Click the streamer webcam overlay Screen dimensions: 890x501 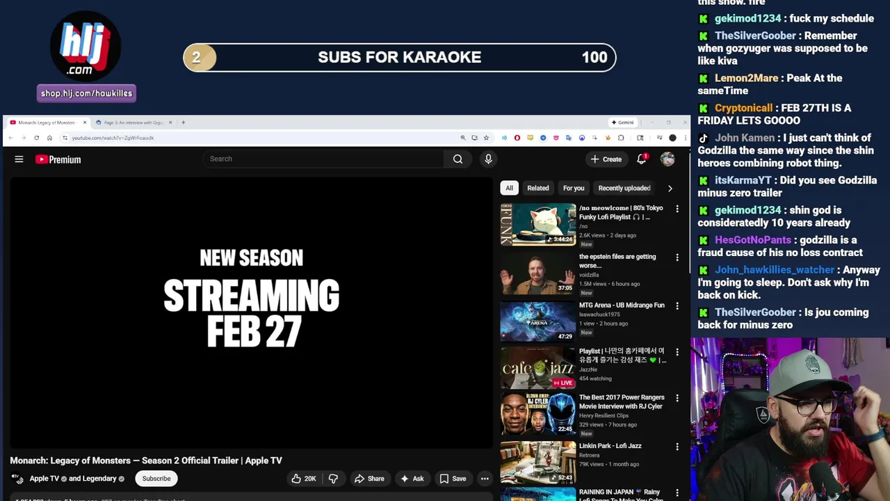pos(791,420)
